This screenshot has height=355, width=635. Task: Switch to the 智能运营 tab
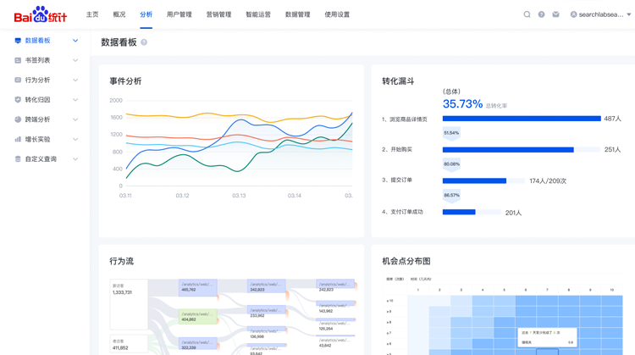258,14
